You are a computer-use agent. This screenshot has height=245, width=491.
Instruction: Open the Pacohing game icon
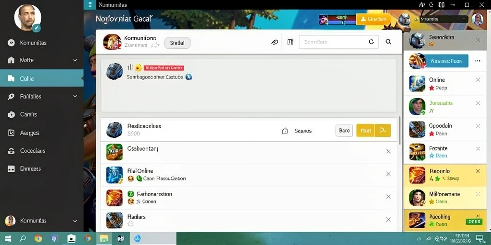417,220
